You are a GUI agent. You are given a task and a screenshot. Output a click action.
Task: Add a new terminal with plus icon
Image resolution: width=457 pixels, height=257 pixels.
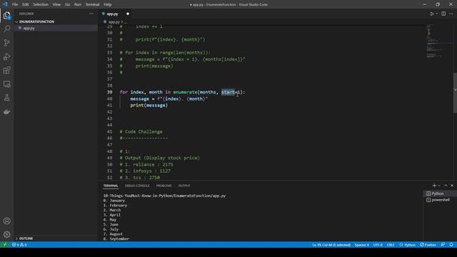[434, 186]
